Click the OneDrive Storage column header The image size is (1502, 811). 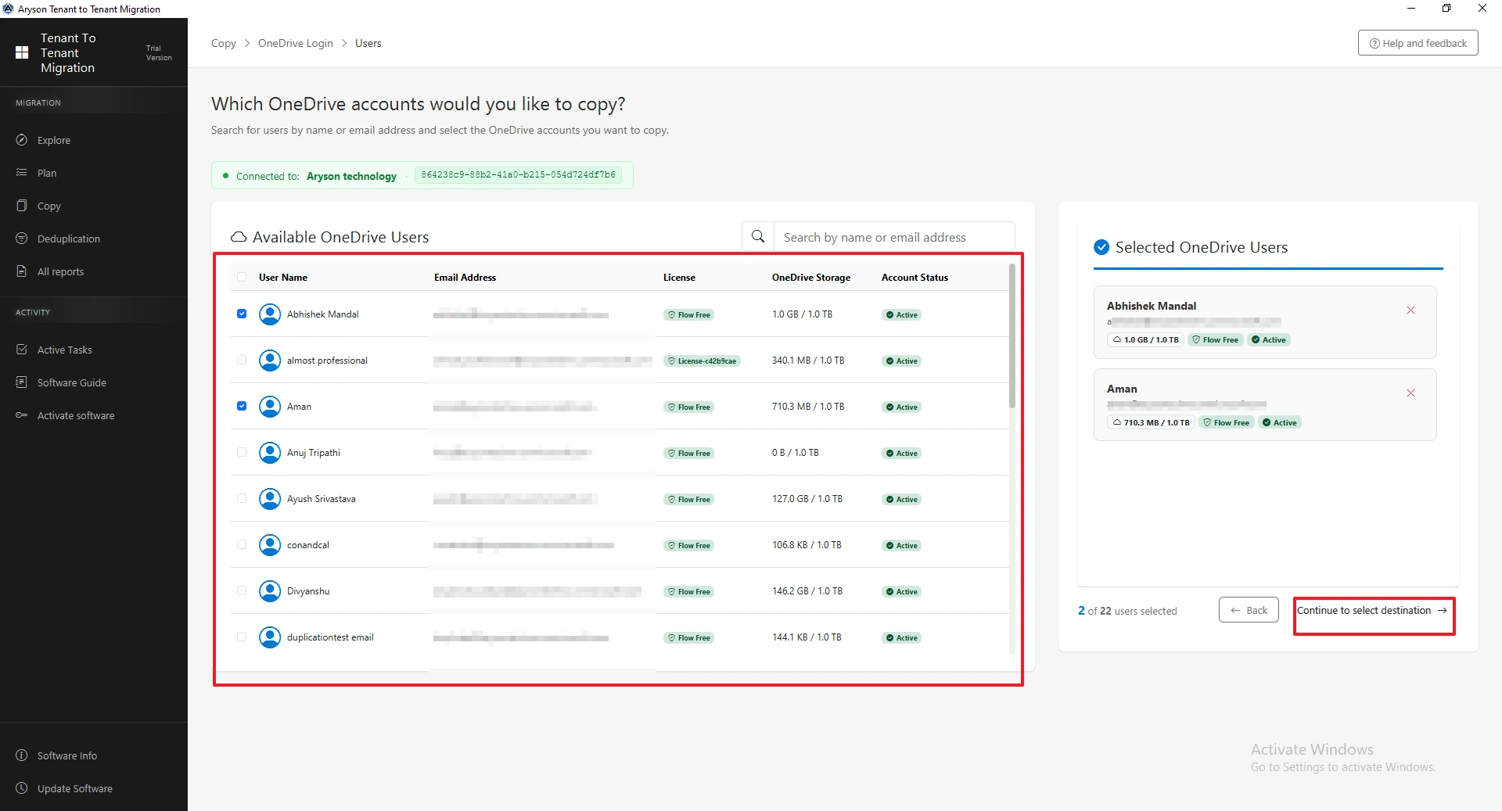[811, 278]
